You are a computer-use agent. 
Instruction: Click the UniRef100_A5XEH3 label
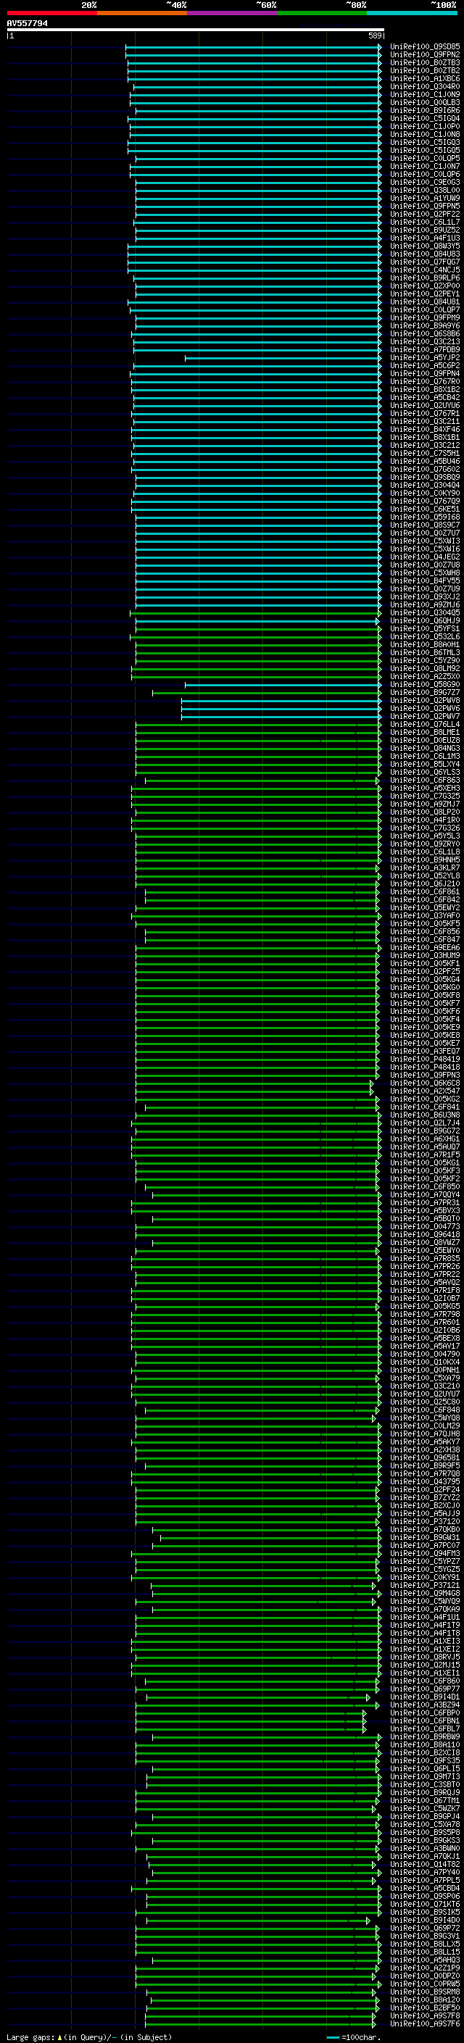click(425, 789)
